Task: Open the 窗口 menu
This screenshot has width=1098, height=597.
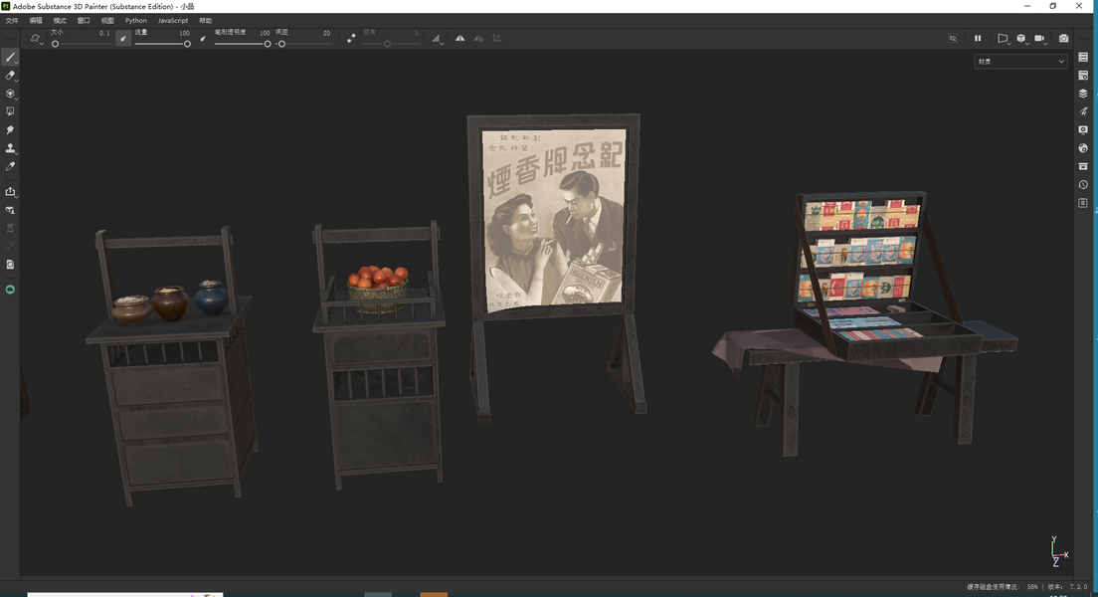Action: [84, 21]
